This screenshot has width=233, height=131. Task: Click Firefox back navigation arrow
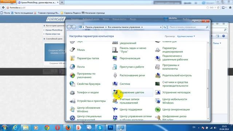(3, 8)
